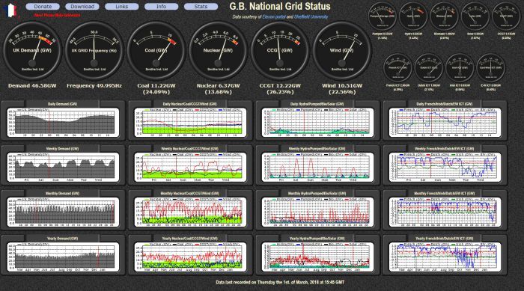Click the small French ICT gauge

[x=397, y=68]
